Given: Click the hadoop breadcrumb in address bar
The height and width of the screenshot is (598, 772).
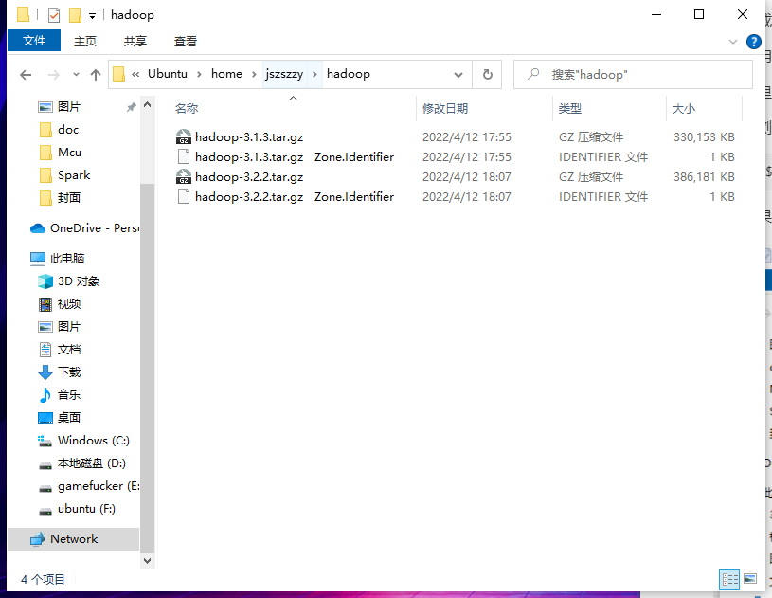Looking at the screenshot, I should click(348, 74).
